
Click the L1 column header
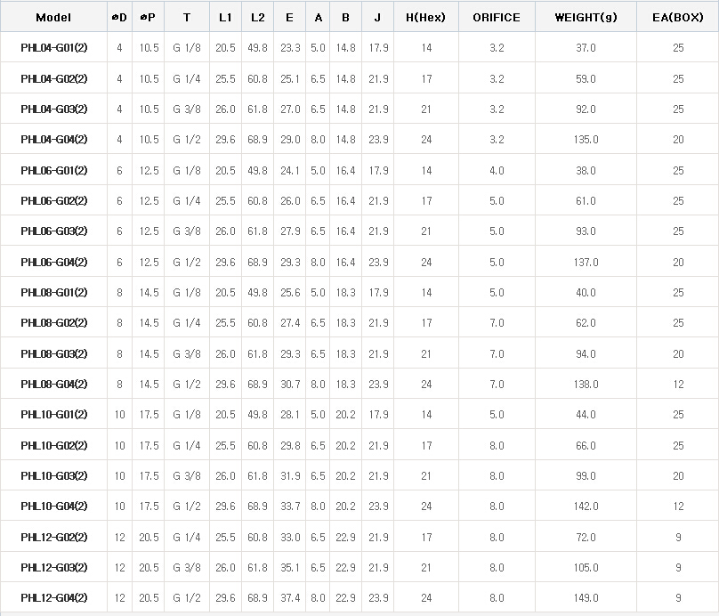point(225,18)
